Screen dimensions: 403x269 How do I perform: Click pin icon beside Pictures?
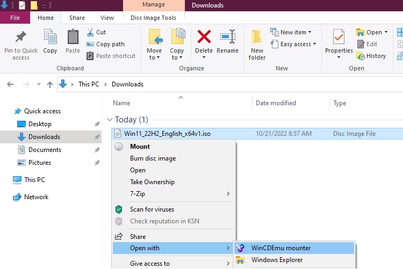97,163
